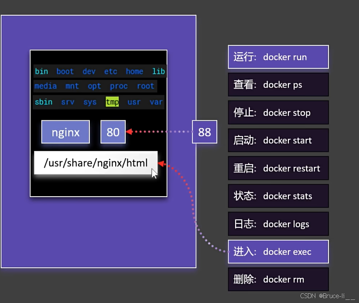Click the /usr/share/nginx/html path box

[96, 163]
